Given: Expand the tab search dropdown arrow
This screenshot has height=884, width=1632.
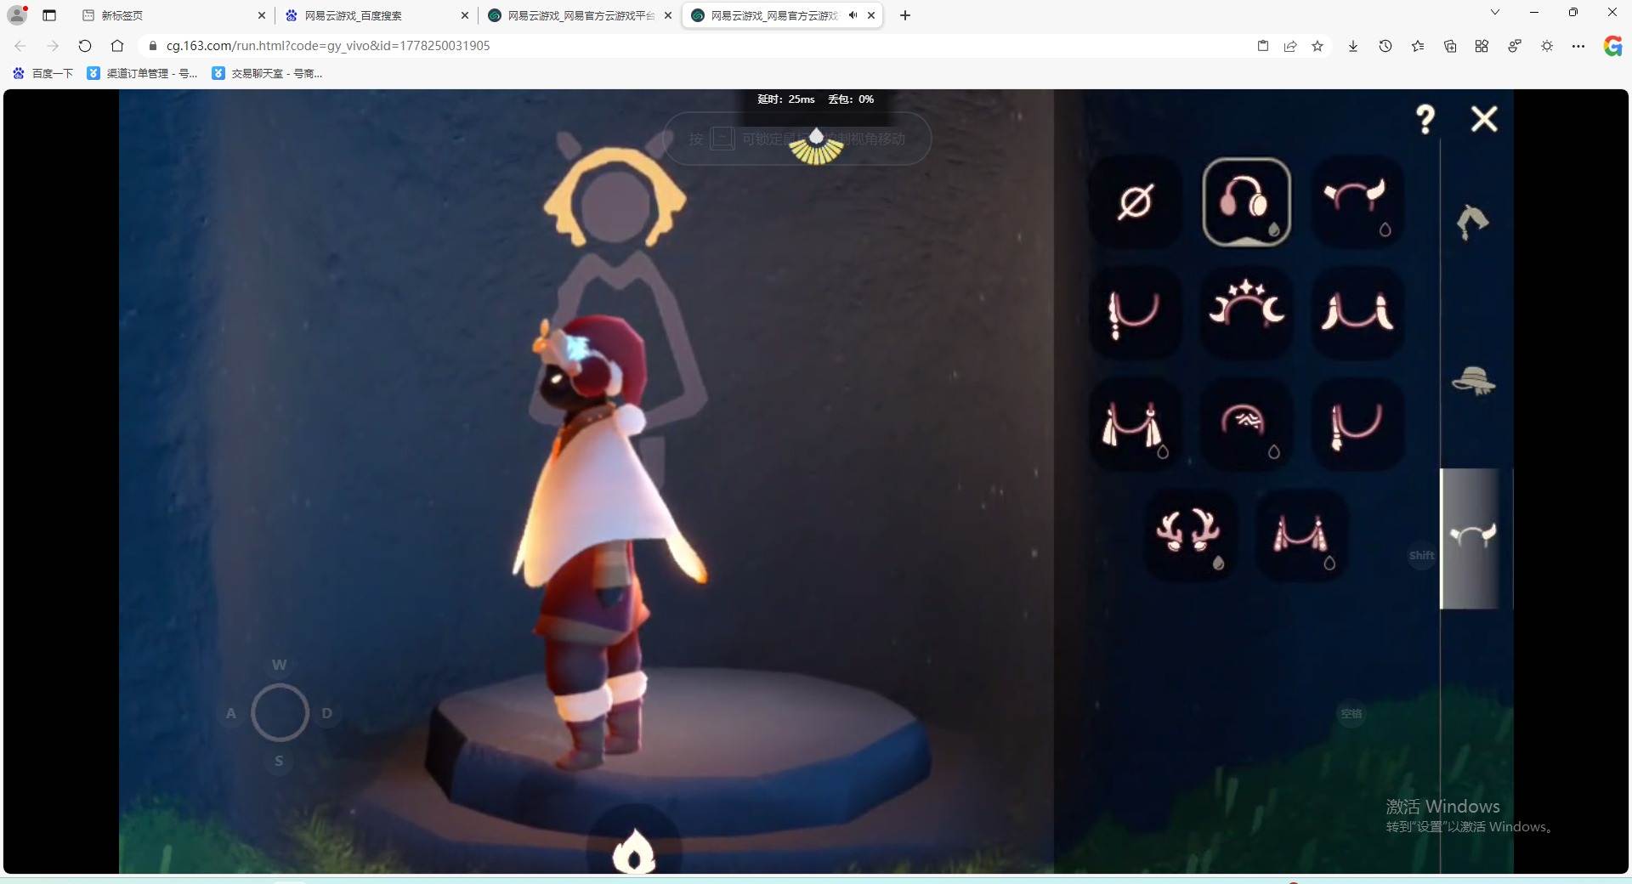Looking at the screenshot, I should tap(1495, 13).
